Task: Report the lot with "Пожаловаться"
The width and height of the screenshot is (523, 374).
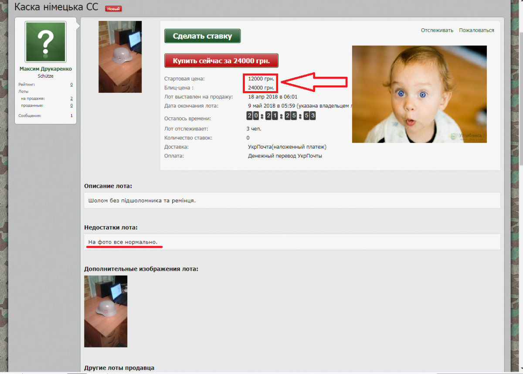Action: click(476, 31)
